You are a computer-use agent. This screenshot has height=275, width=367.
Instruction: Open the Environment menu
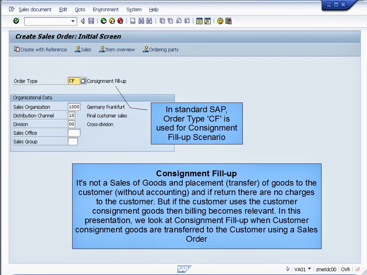coord(105,9)
